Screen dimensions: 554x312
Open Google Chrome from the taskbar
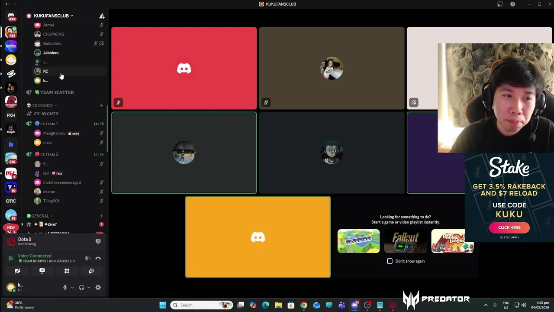click(304, 305)
